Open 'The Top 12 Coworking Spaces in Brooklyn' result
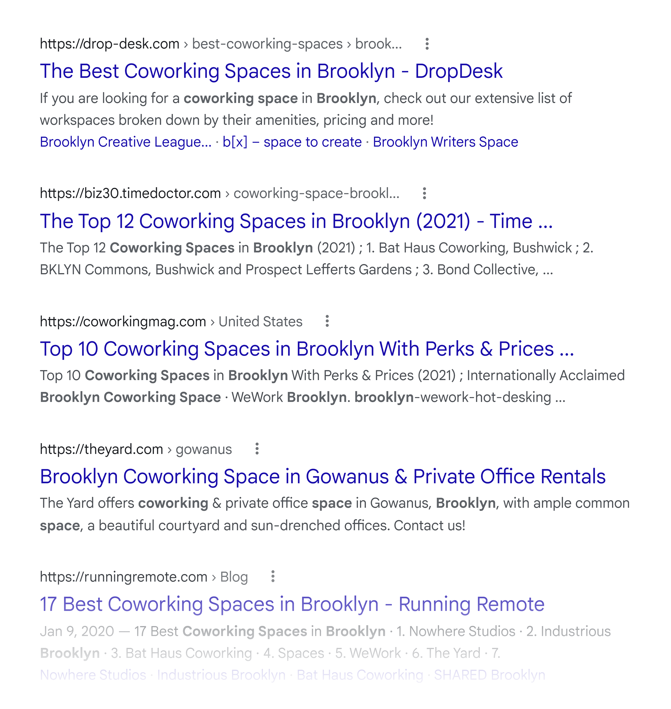The height and width of the screenshot is (709, 671). [x=296, y=221]
